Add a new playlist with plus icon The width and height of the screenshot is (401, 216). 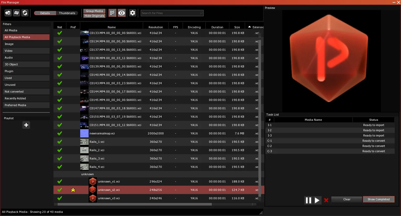coord(26,125)
